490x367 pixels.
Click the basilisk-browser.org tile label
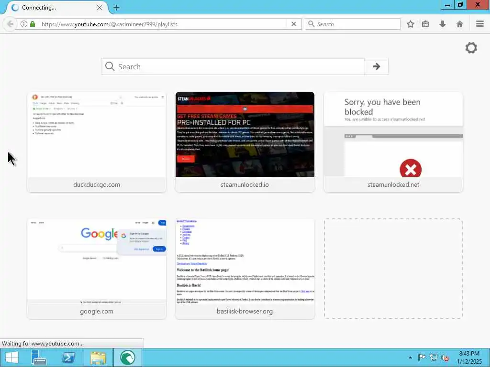[245, 312]
